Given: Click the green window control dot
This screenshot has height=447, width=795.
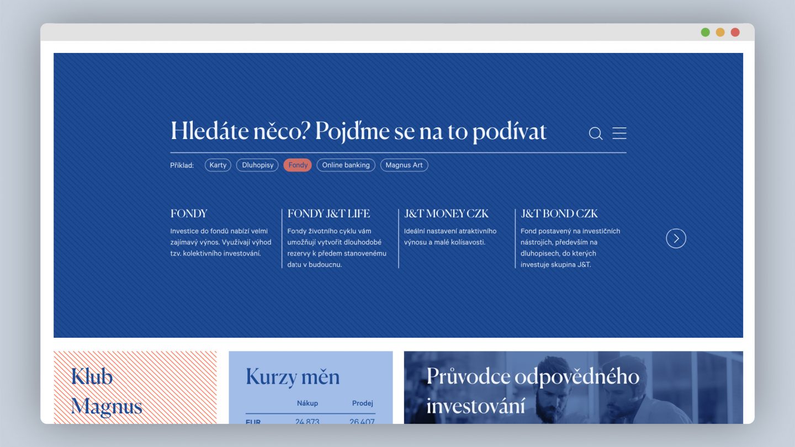Looking at the screenshot, I should (705, 32).
